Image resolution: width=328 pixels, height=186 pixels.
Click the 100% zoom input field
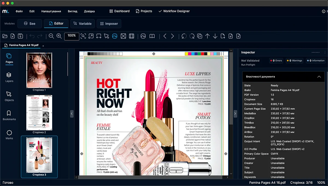coord(72,36)
